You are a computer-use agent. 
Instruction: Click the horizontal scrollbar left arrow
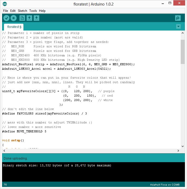click(x=4, y=151)
